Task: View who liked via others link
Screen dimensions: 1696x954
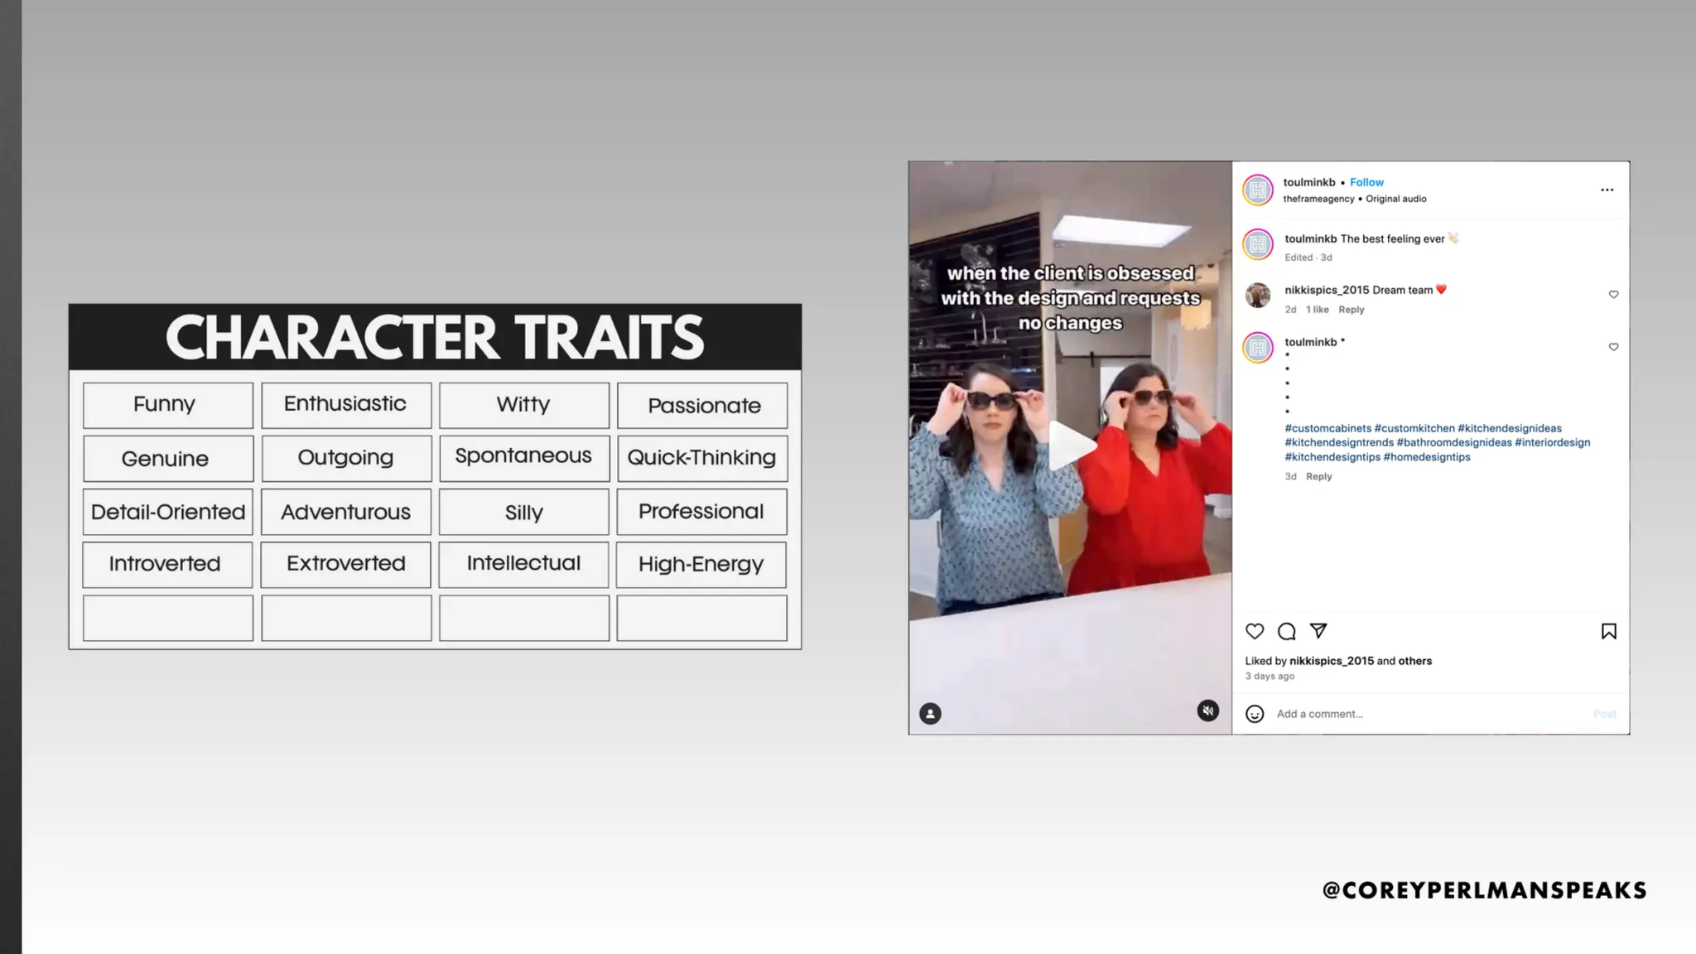Action: tap(1415, 661)
